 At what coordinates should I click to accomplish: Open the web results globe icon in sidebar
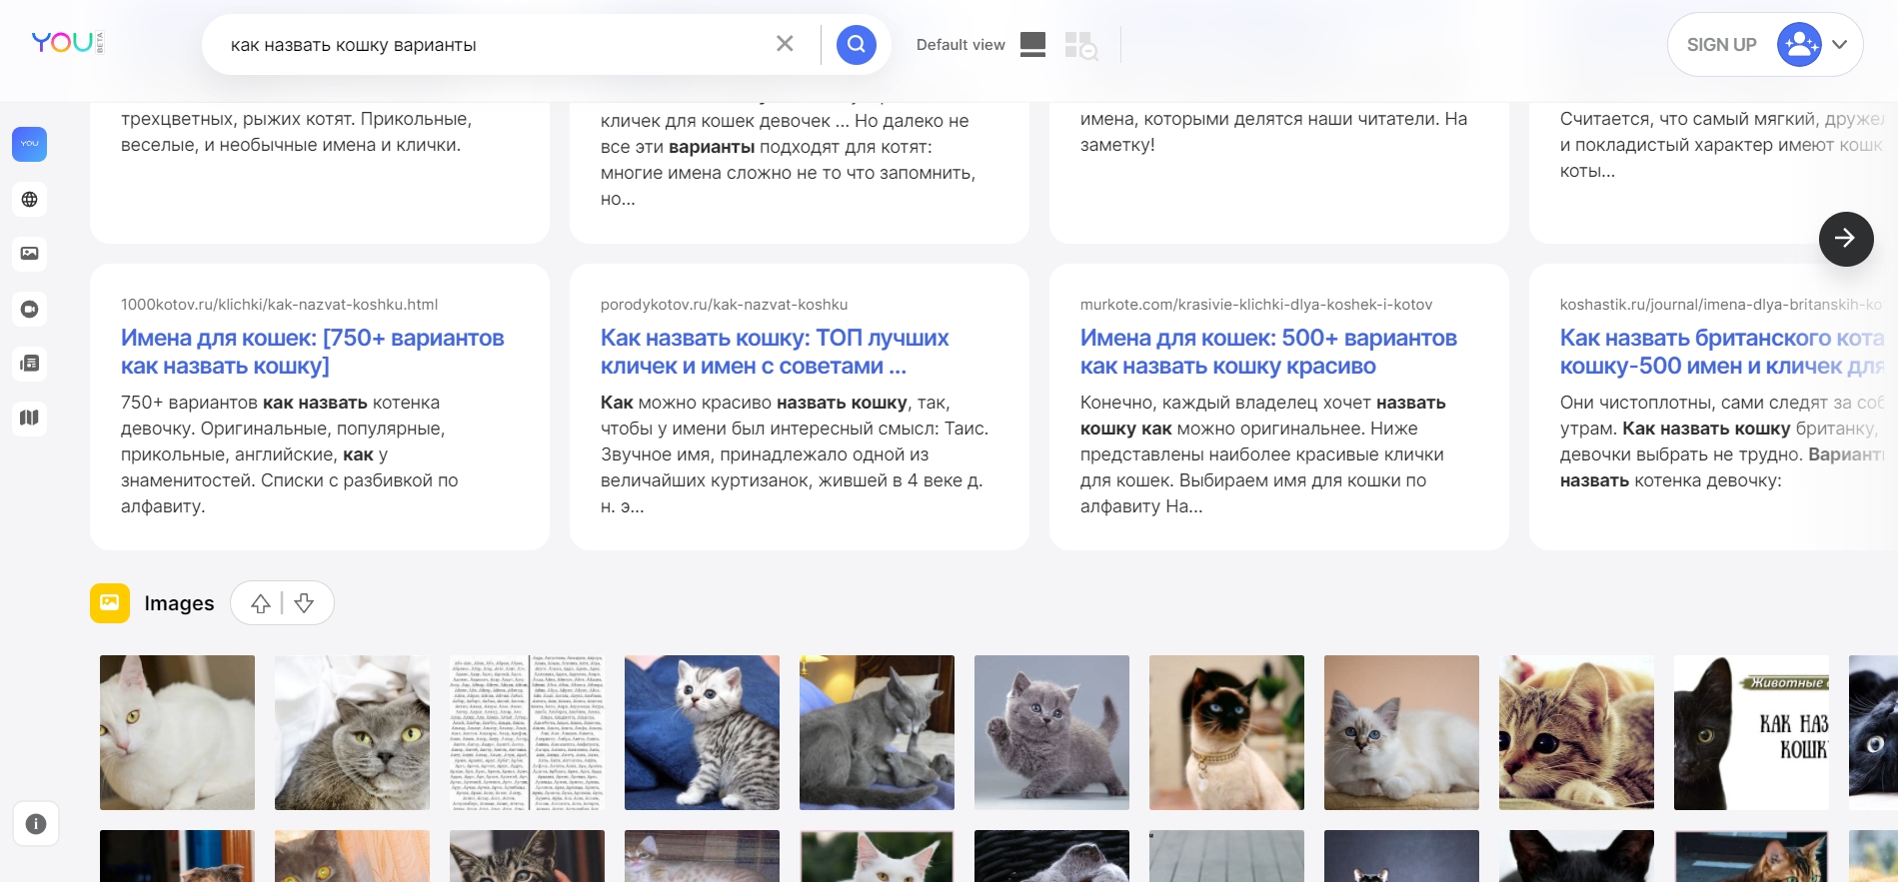[30, 200]
